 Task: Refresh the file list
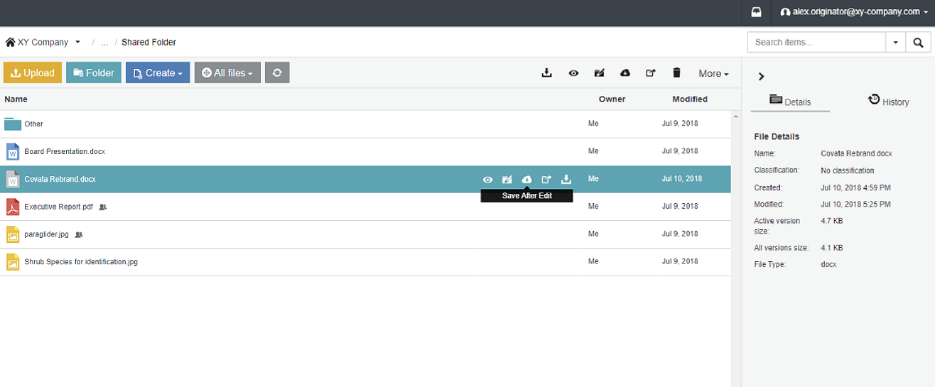277,72
